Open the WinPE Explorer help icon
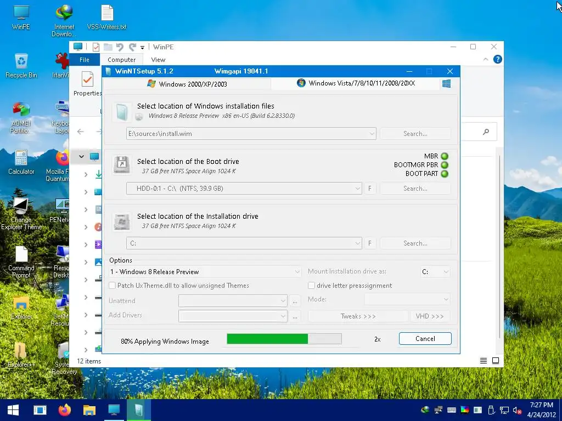The width and height of the screenshot is (562, 421). (497, 59)
